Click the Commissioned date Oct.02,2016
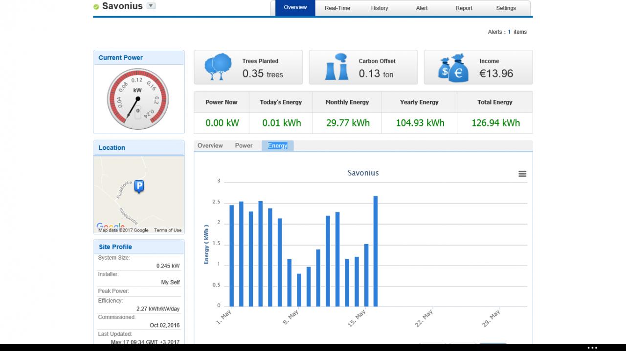Screen dimensions: 626x351 [x=165, y=326]
